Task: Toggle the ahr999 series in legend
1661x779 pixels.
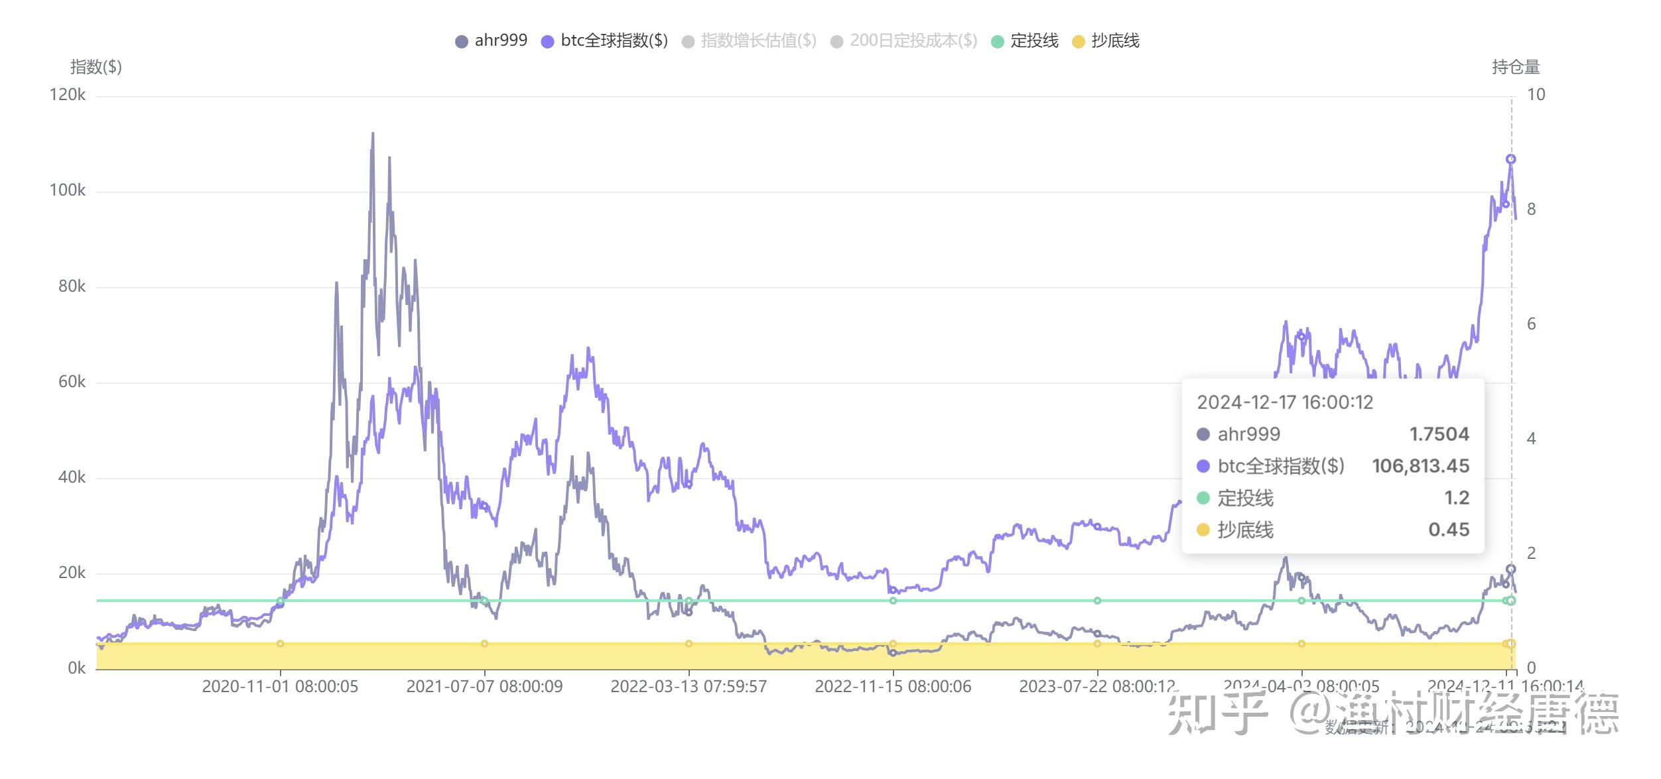Action: (491, 41)
